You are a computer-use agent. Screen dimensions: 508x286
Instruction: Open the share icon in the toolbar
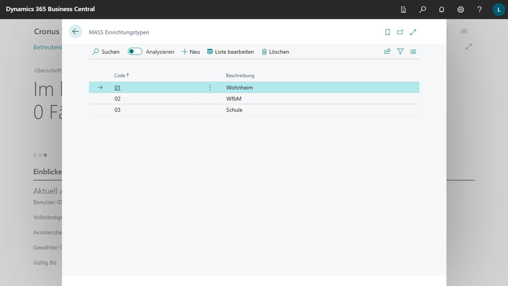click(387, 52)
